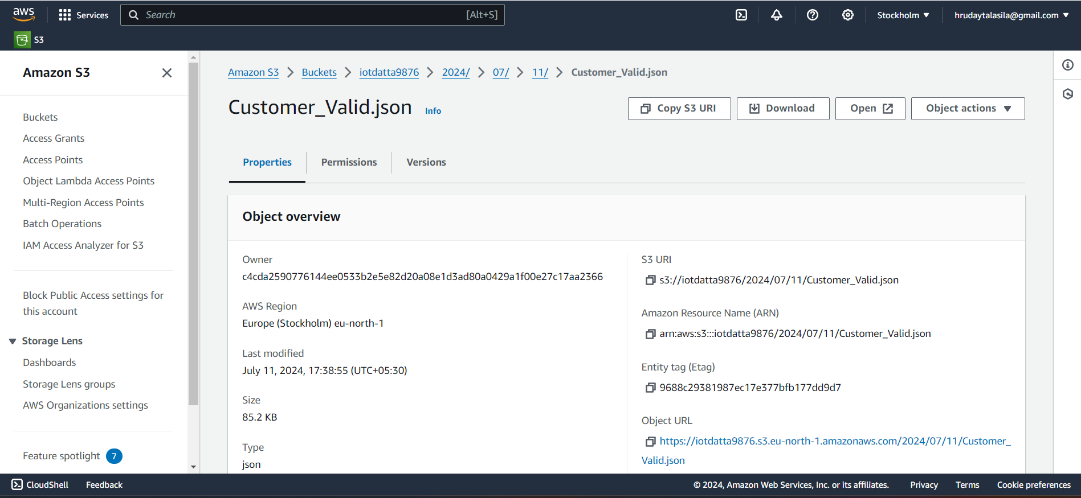Open the notifications bell

pos(776,15)
